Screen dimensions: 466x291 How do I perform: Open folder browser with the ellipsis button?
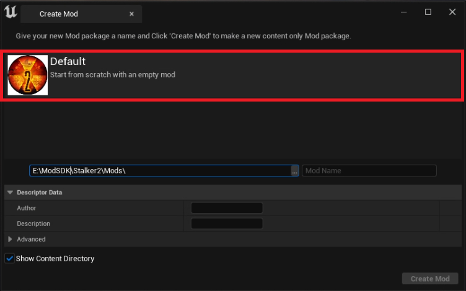pos(294,171)
